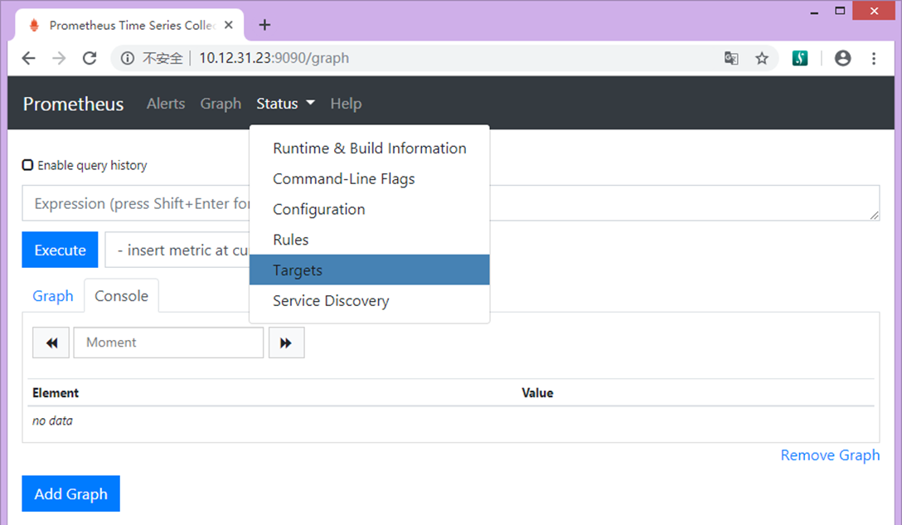This screenshot has width=902, height=525.
Task: Enable query history checkbox
Action: (27, 165)
